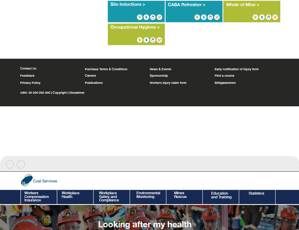The height and width of the screenshot is (230, 299).
Task: Open Early notification of injury form link
Action: [236, 69]
